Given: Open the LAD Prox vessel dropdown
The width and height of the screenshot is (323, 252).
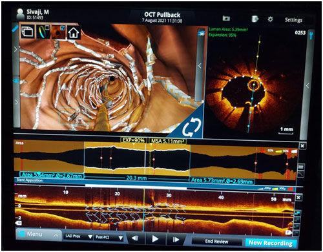Looking at the screenshot, I should [78, 236].
